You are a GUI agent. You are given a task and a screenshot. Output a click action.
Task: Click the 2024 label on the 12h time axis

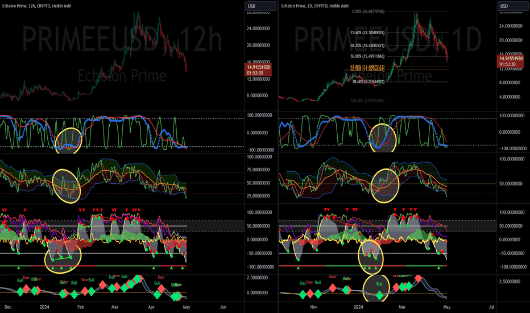pyautogui.click(x=44, y=307)
